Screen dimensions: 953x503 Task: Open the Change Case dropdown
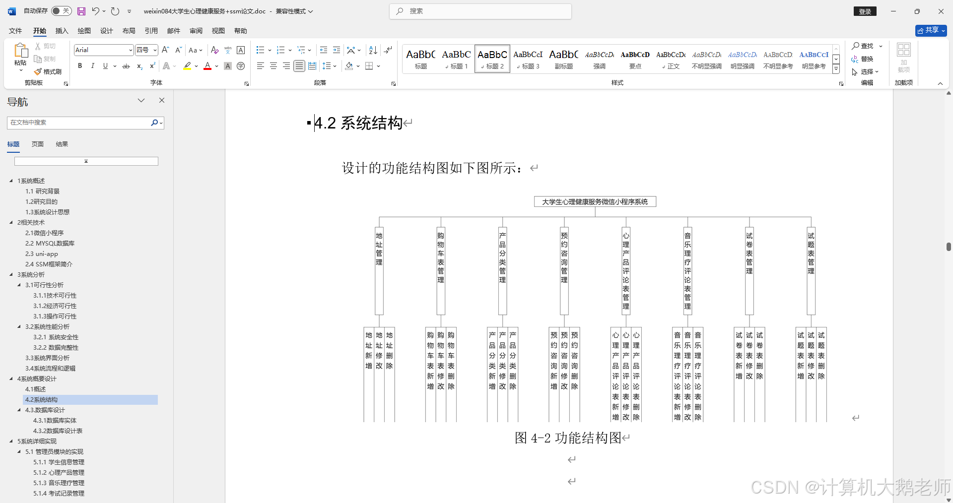click(x=196, y=50)
